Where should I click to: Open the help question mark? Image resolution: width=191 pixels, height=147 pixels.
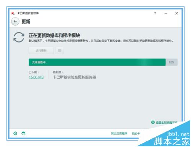[155, 13]
